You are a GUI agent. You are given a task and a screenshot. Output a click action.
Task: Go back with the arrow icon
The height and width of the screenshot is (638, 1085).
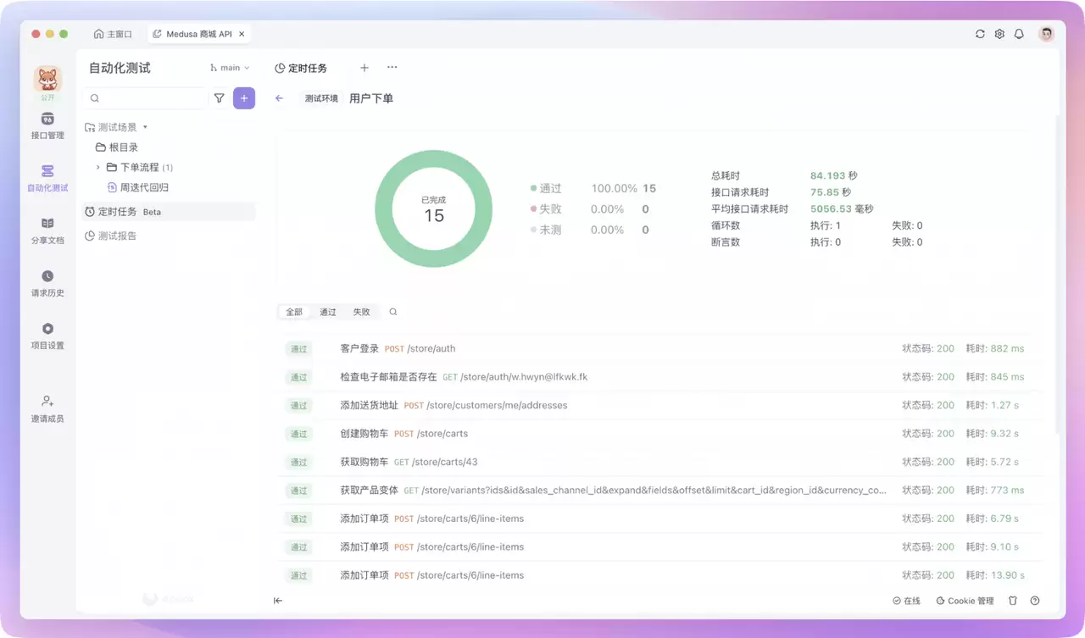[279, 98]
